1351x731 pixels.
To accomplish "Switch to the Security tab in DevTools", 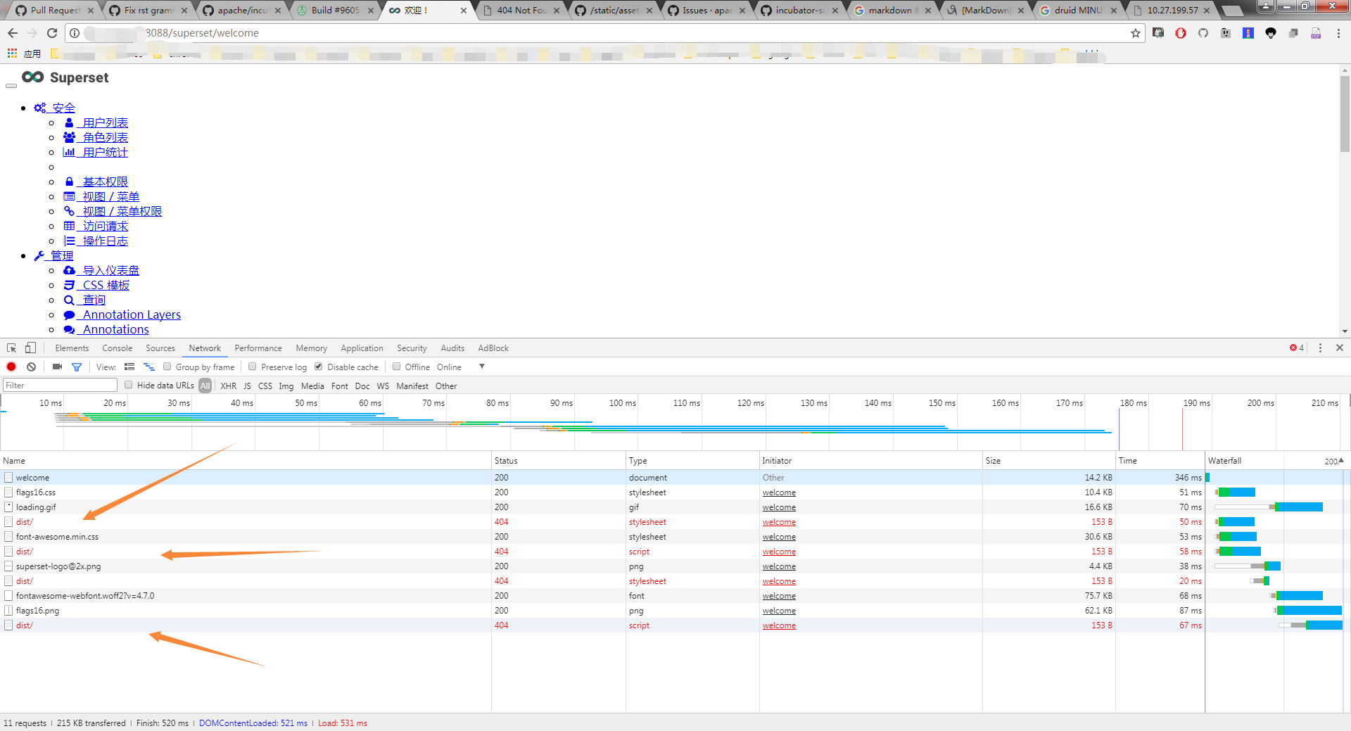I will click(x=412, y=348).
